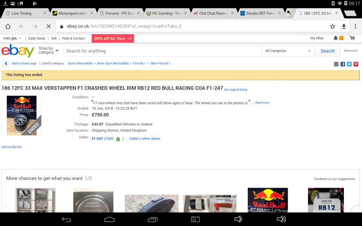This screenshot has height=226, width=362.
Task: Tap the browser home icon
Action: 8,26
